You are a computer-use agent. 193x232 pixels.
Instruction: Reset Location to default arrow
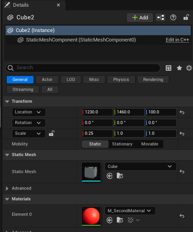(182, 112)
